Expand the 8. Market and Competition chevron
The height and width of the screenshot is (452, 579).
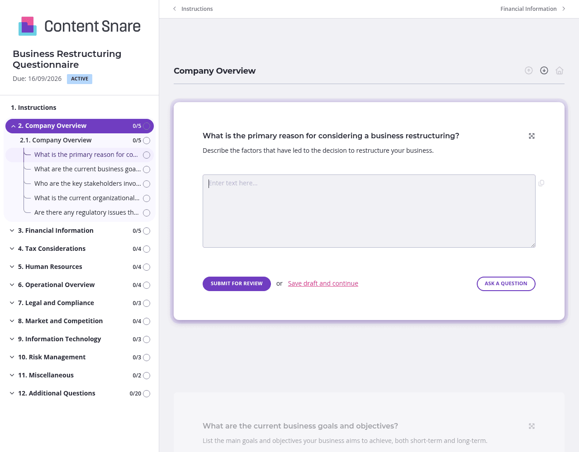(12, 321)
